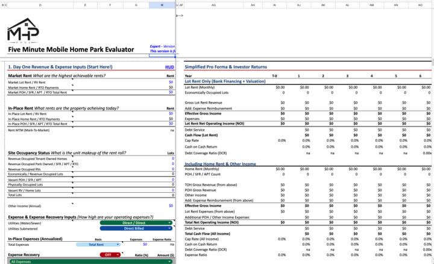Select column AK header
This screenshot has width=434, height=264.
click(323, 5)
